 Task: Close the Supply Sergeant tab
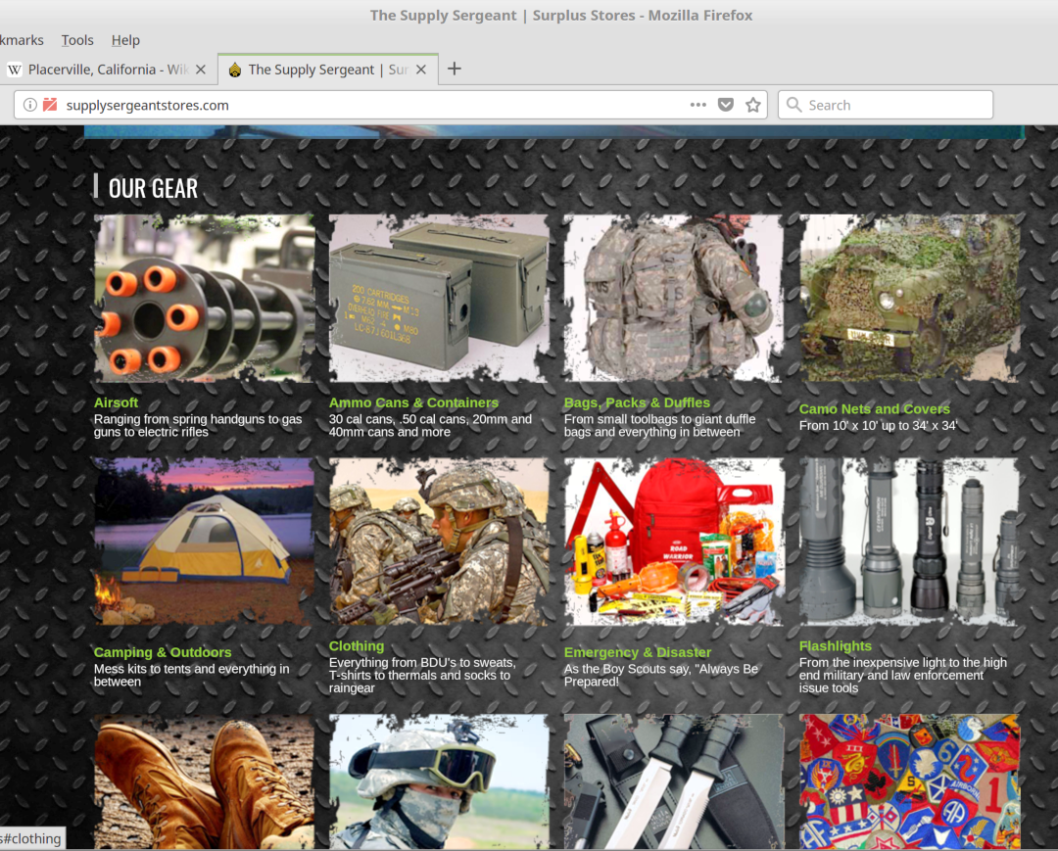click(x=421, y=70)
